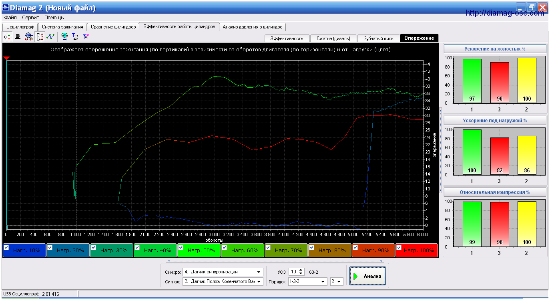Click the Относительная компрессия % header button

coord(495,192)
